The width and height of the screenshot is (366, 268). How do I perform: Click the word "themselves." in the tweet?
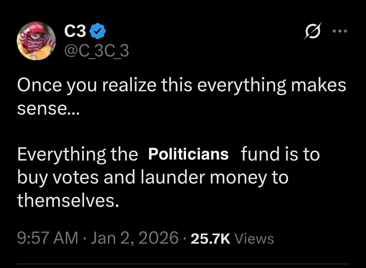tap(68, 200)
